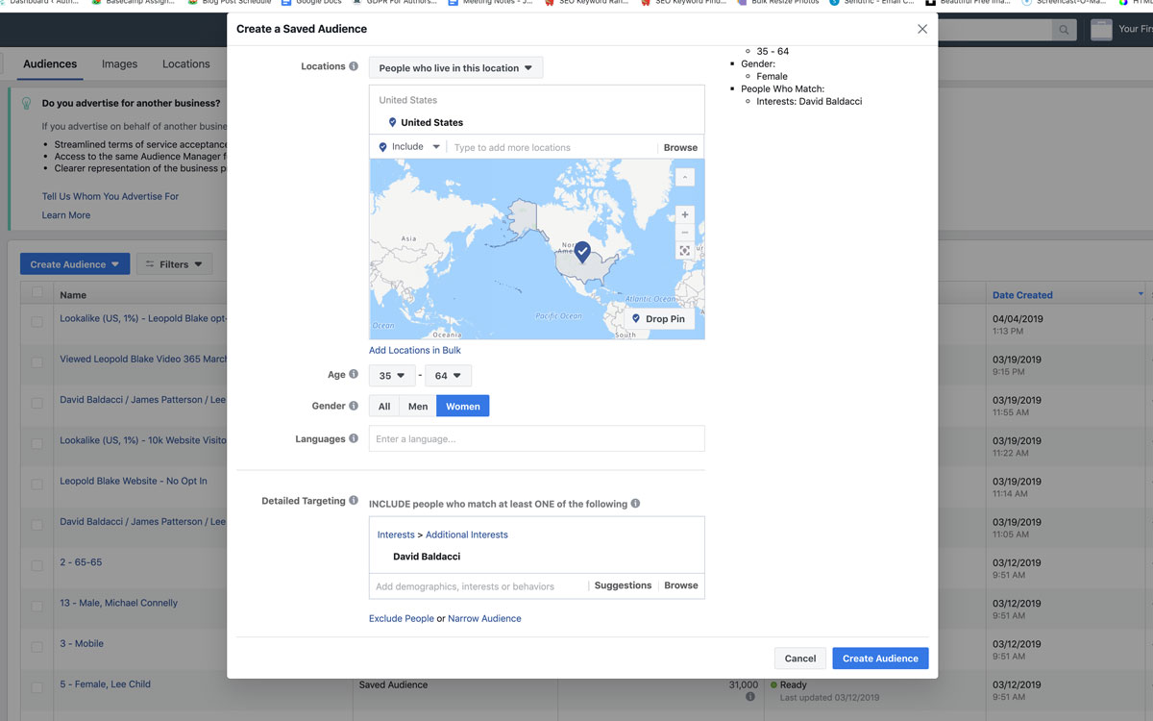1153x721 pixels.
Task: Click the Languages info icon
Action: point(354,438)
